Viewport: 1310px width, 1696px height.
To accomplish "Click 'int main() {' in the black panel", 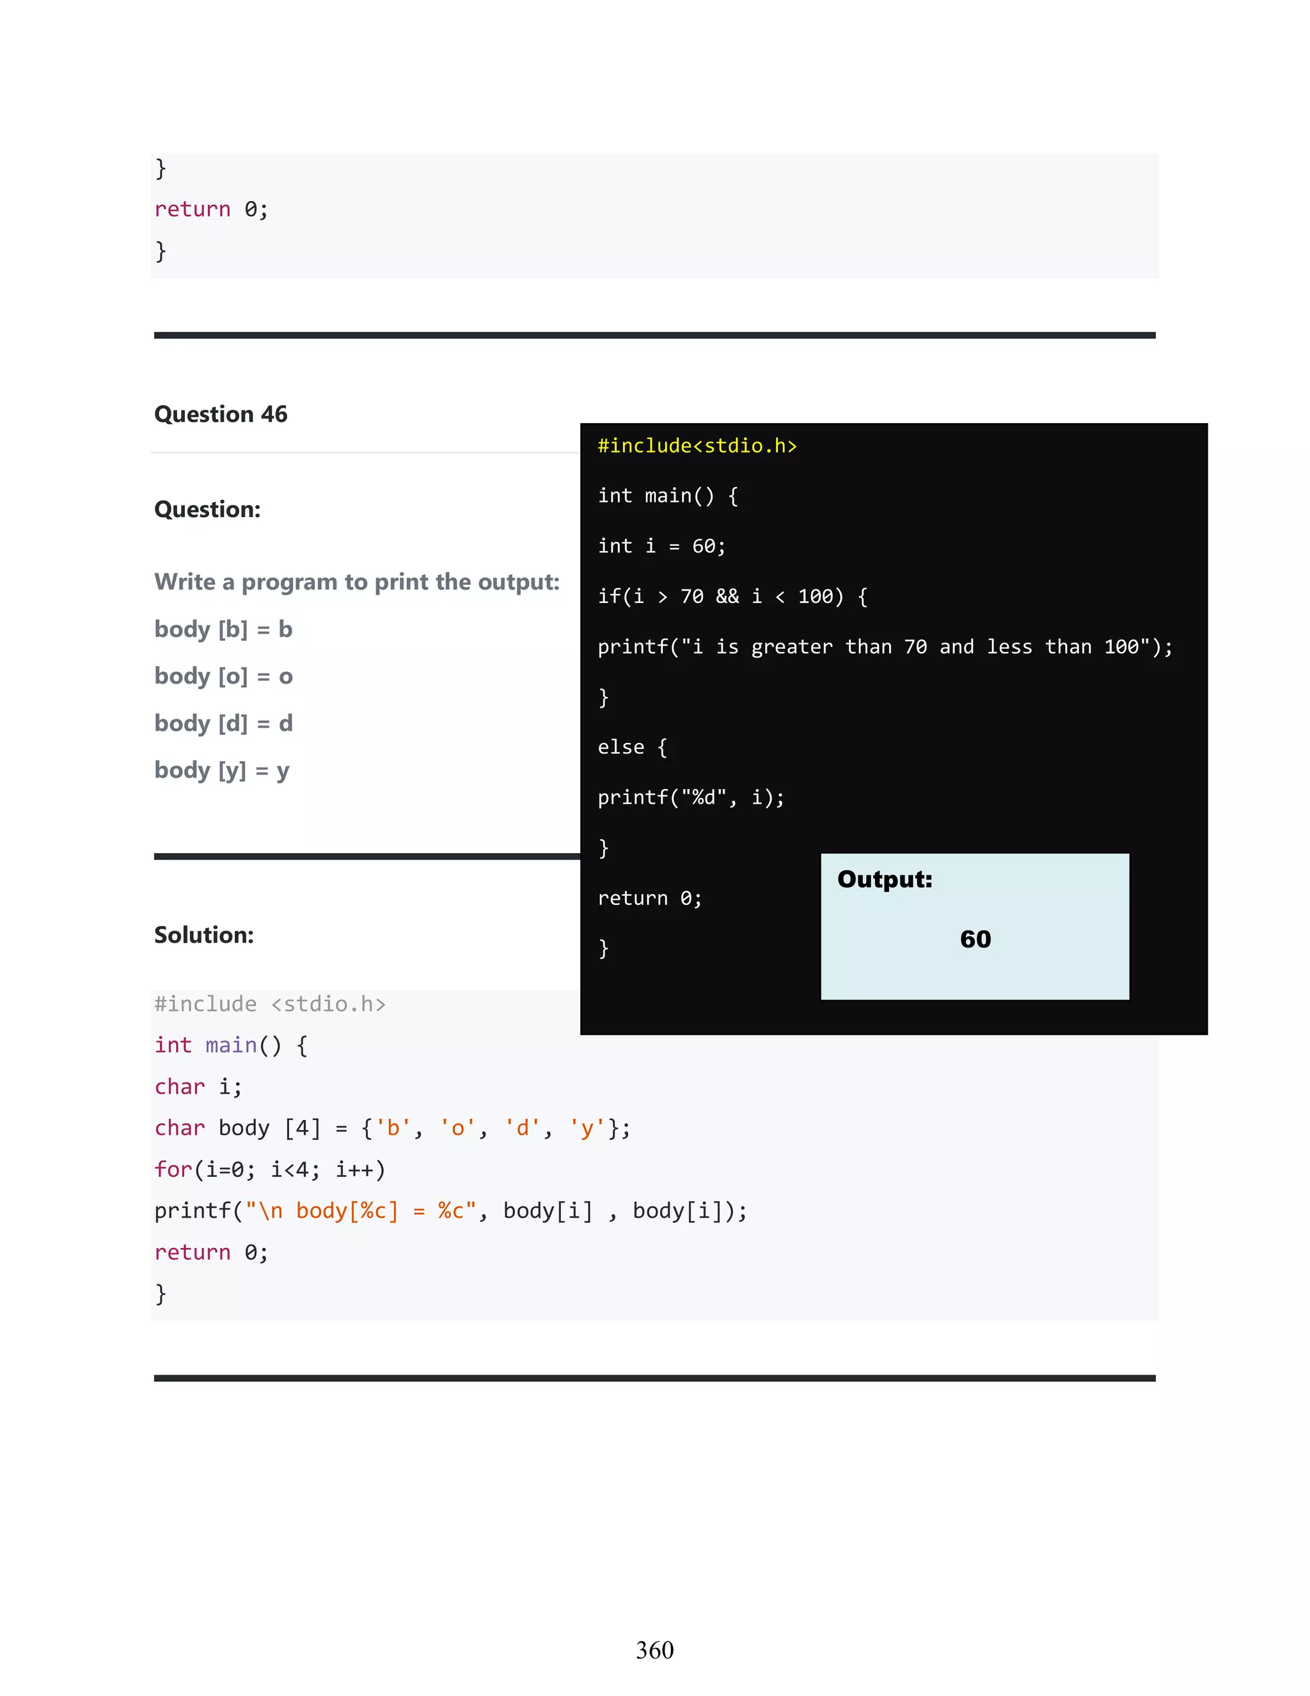I will tap(668, 496).
